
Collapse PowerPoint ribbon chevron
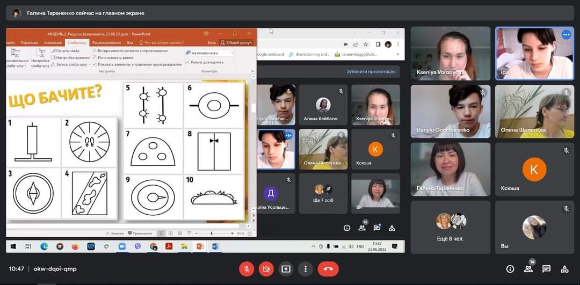252,71
